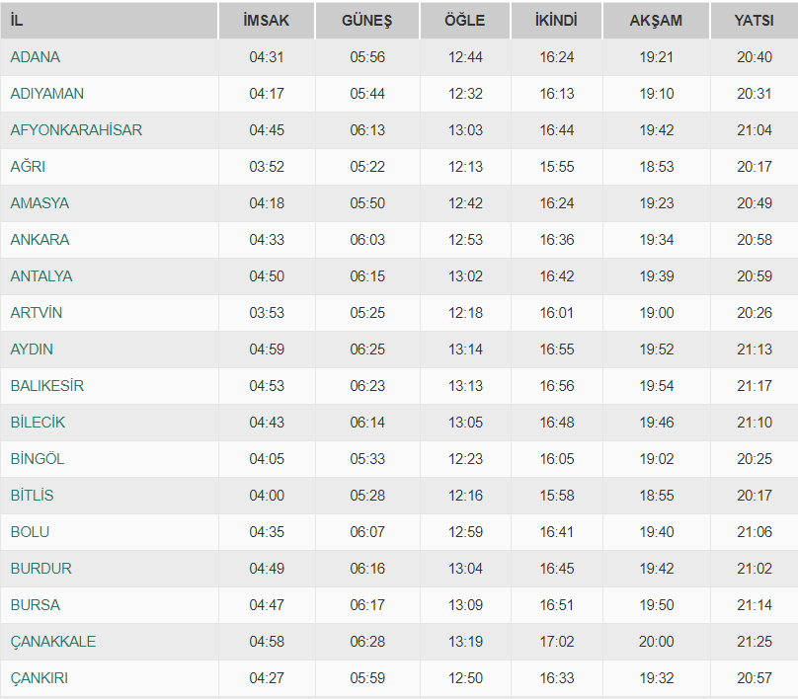Click the GÜNEŞ column header

click(366, 21)
